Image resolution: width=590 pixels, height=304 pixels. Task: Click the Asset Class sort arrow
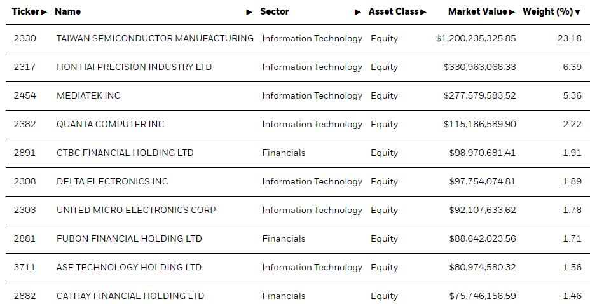(423, 12)
